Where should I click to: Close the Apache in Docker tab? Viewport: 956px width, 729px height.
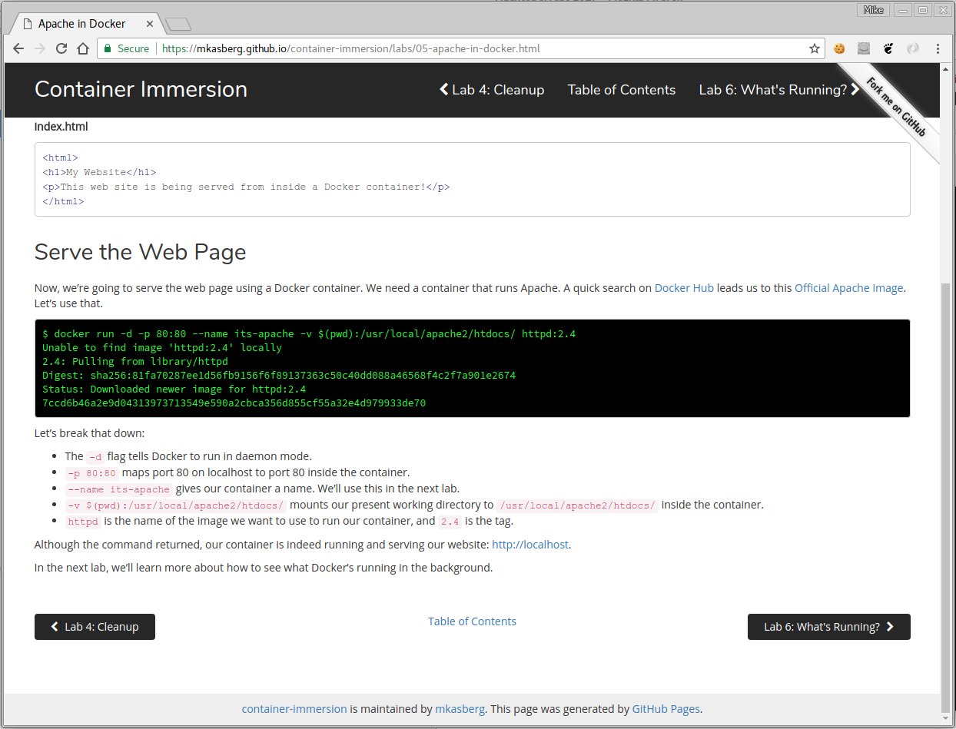click(x=151, y=24)
